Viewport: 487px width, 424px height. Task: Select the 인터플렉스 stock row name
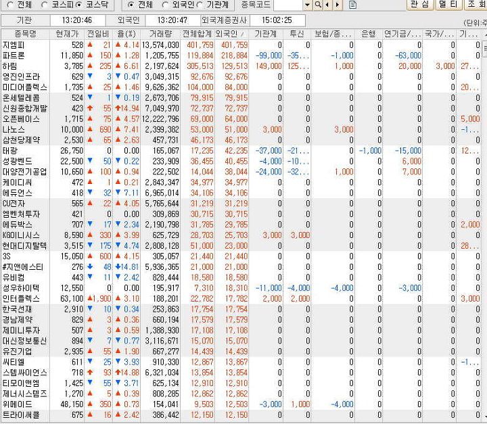click(22, 298)
